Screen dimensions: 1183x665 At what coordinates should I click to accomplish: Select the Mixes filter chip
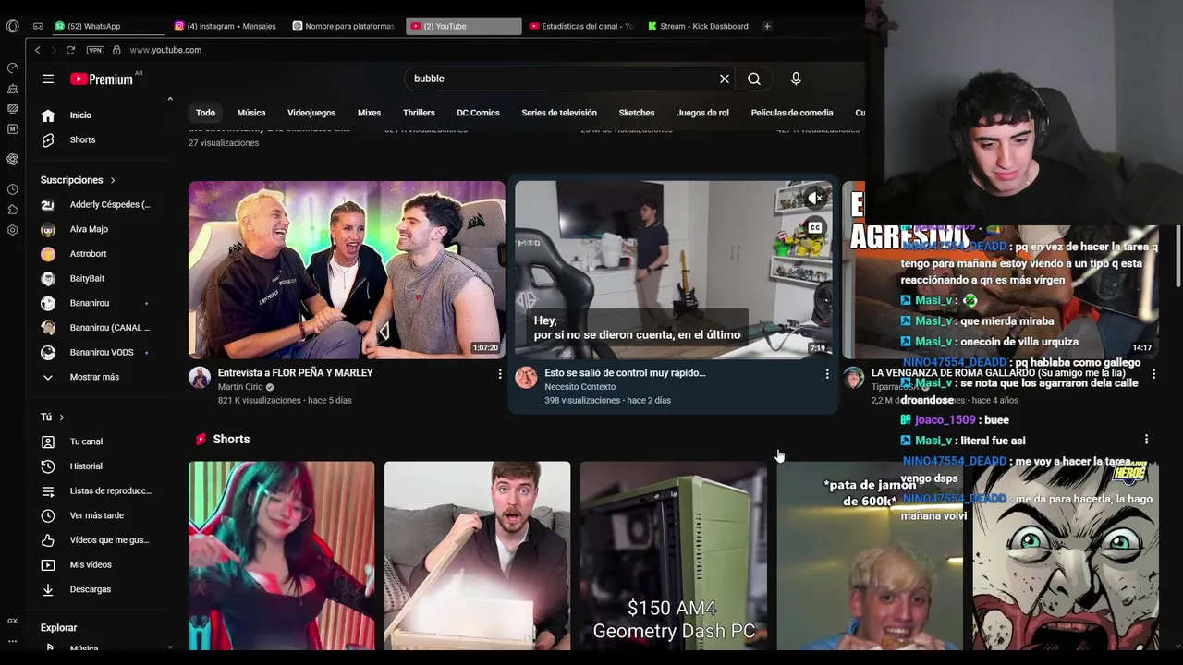tap(369, 113)
